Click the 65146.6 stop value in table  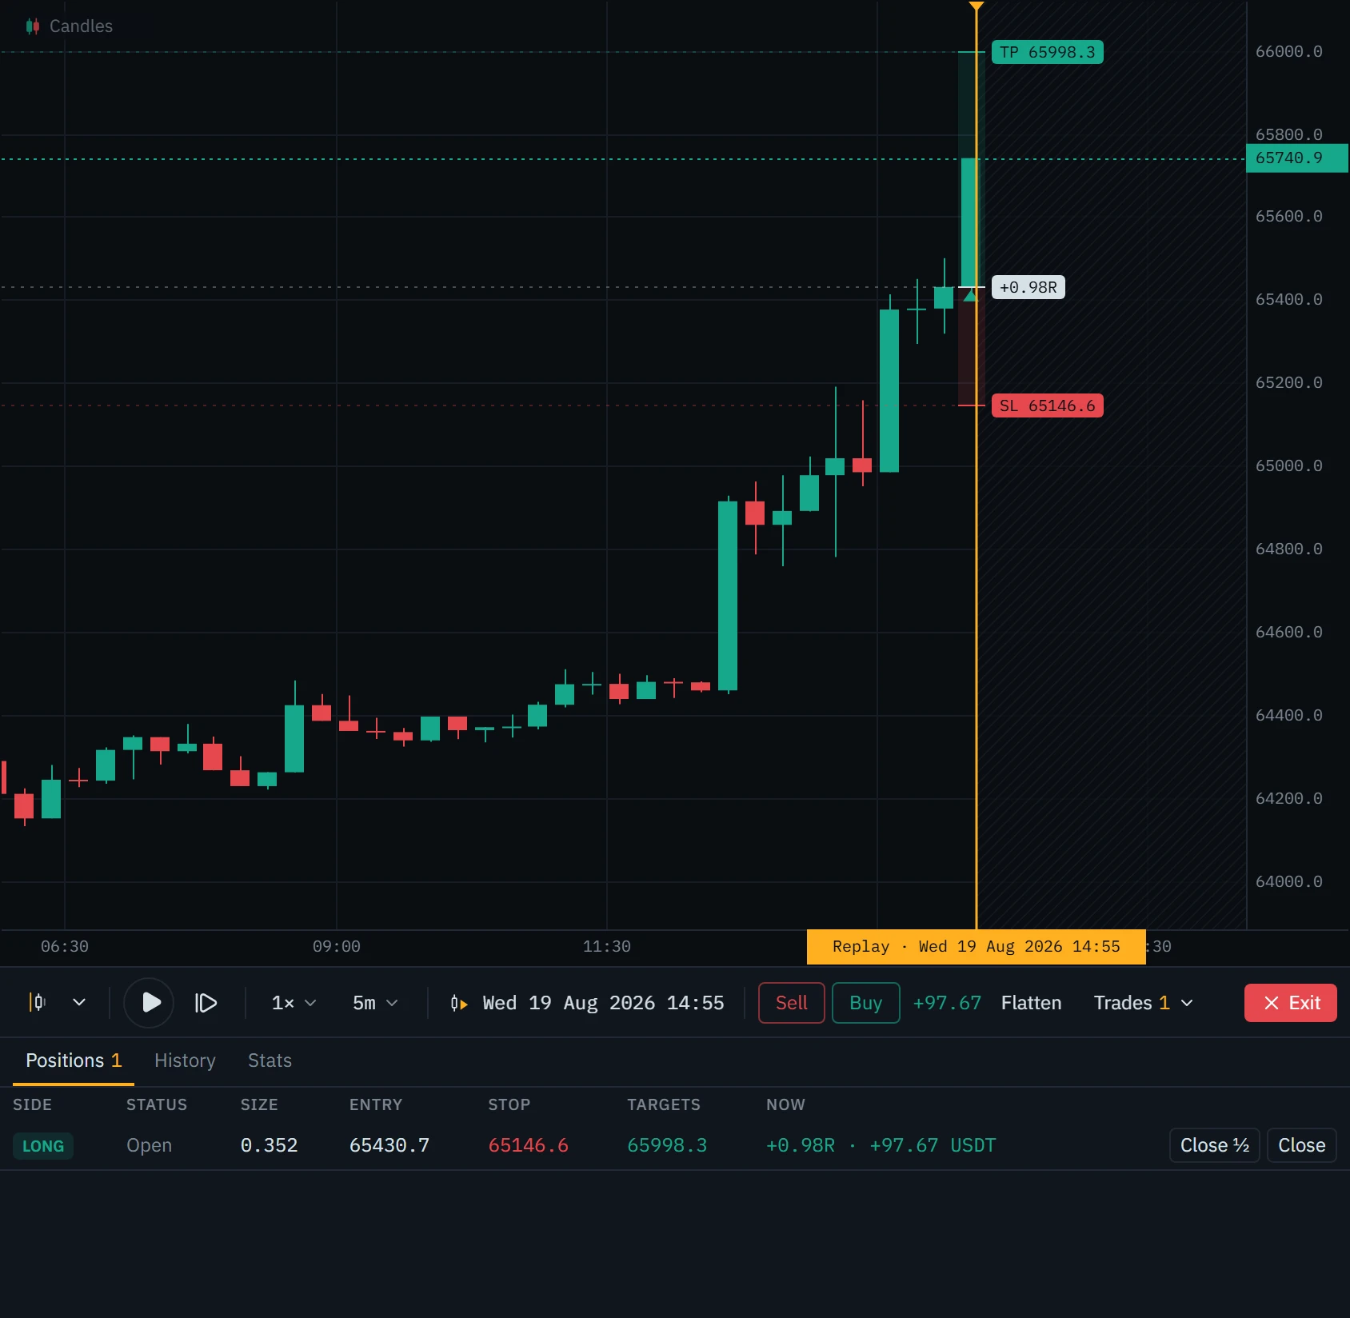(529, 1145)
